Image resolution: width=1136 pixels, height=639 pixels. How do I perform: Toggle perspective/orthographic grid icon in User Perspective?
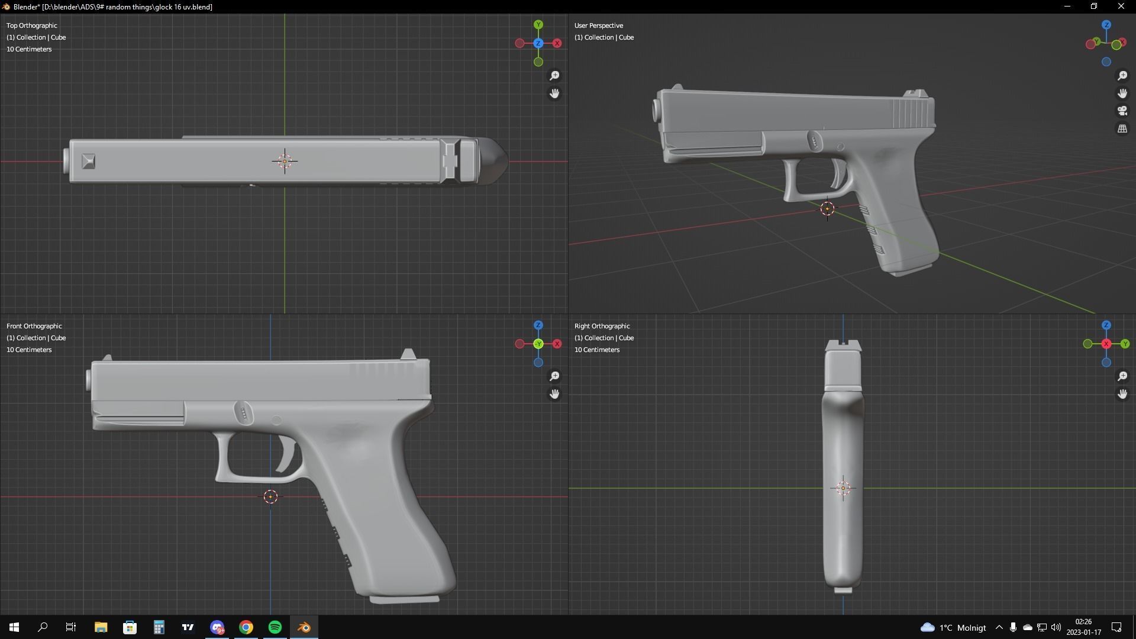(1122, 128)
